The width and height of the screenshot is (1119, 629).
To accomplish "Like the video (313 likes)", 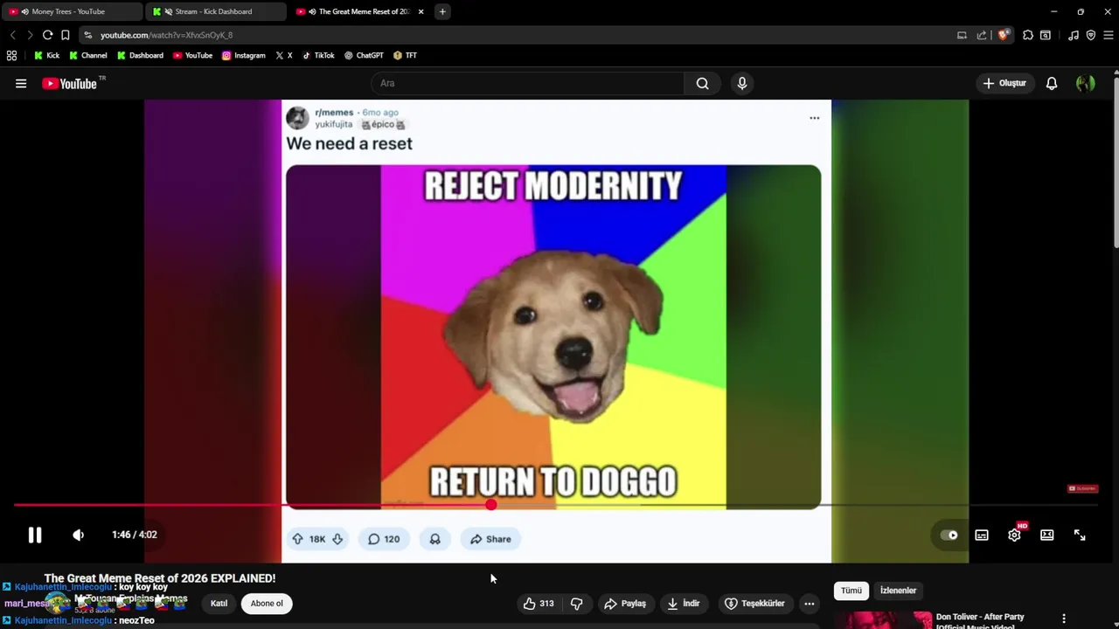I will pos(539,603).
